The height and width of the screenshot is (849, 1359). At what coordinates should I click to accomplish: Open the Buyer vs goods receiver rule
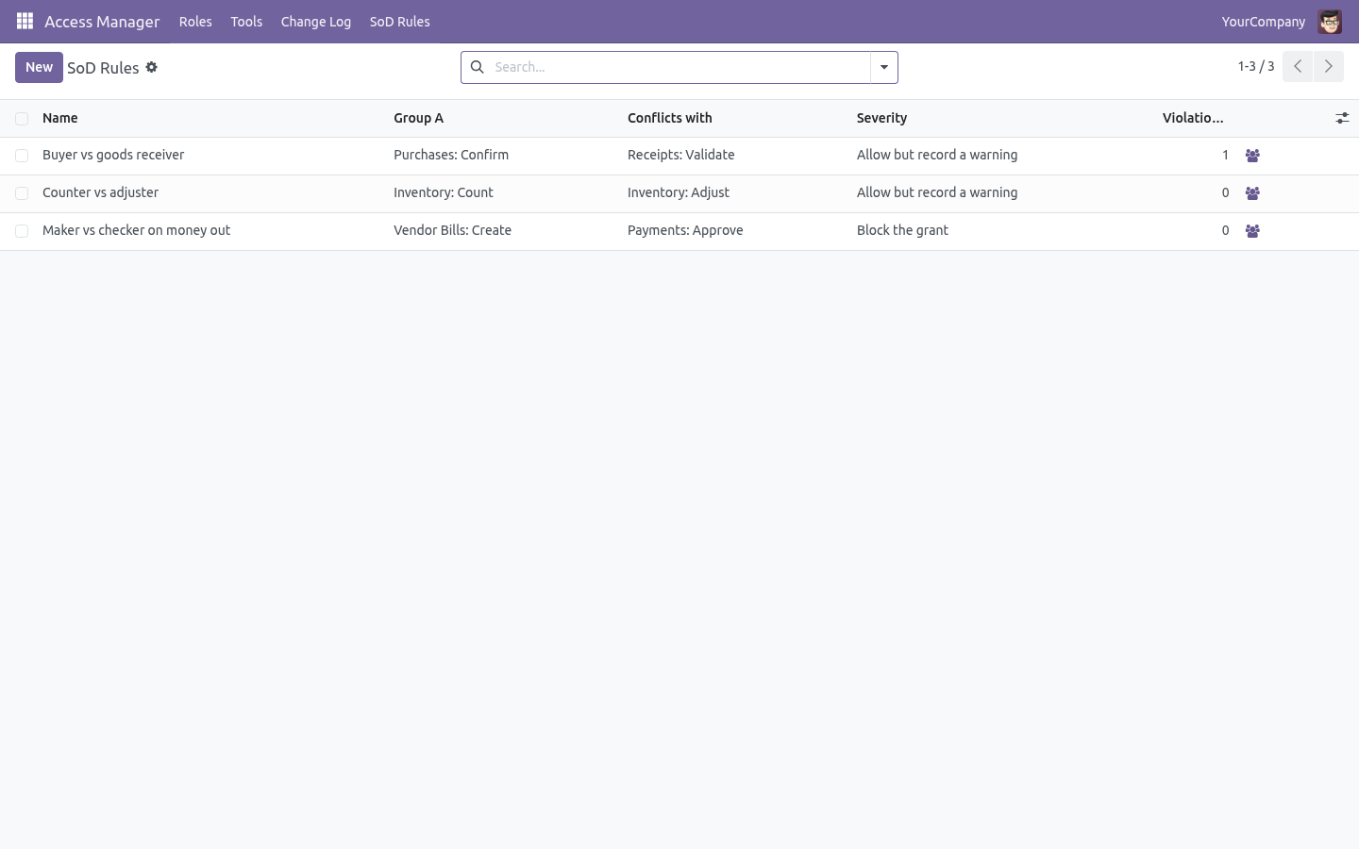click(x=113, y=155)
